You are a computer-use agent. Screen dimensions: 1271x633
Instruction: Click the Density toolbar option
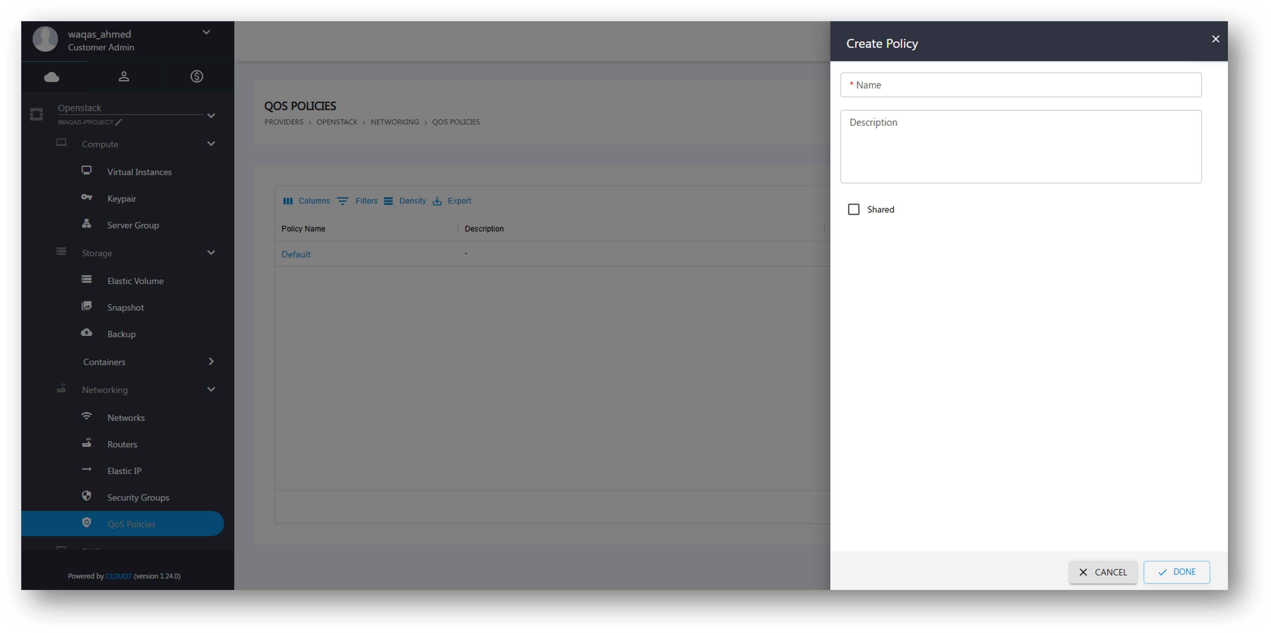pos(412,201)
